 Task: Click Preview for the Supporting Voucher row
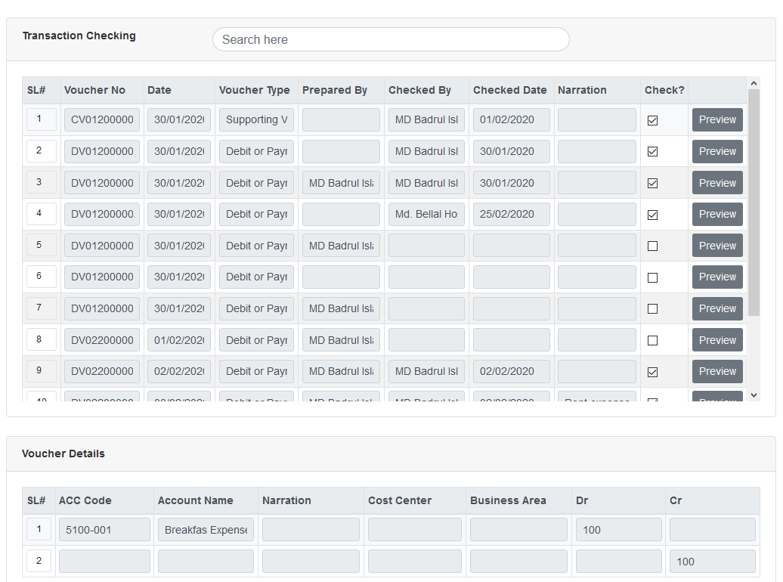point(716,119)
